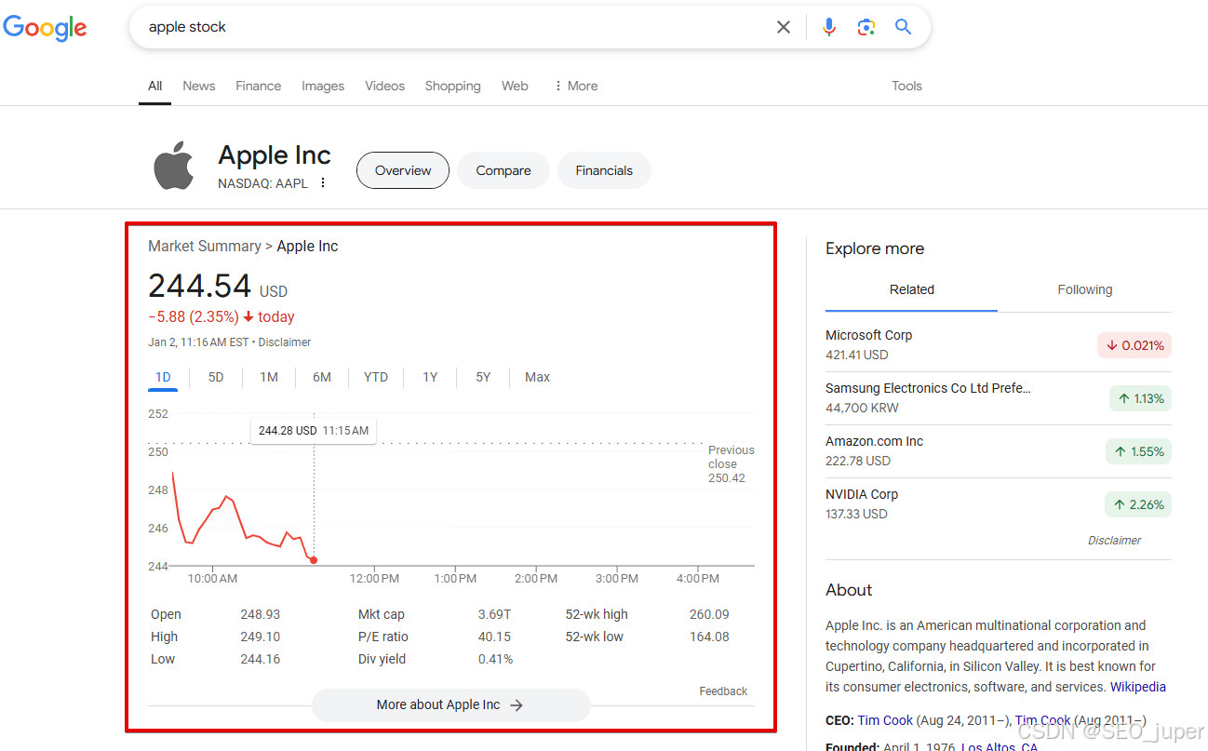The width and height of the screenshot is (1208, 751).
Task: Click the Market Summary breadcrumb link
Action: coord(205,246)
